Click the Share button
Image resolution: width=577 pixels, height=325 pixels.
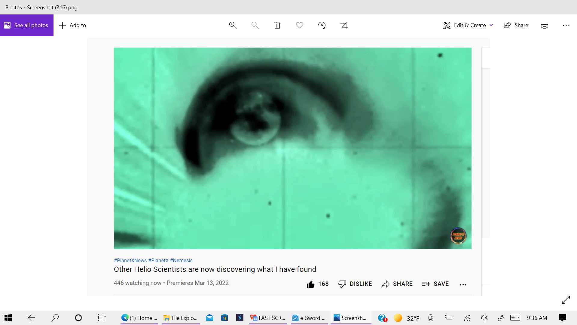coord(516,25)
